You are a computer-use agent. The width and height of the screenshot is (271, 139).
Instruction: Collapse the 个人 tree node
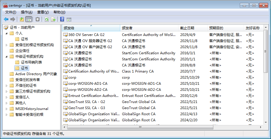pyautogui.click(x=7, y=33)
